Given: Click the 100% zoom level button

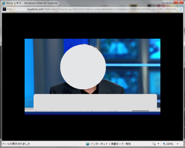Looking at the screenshot, I should (168, 144).
